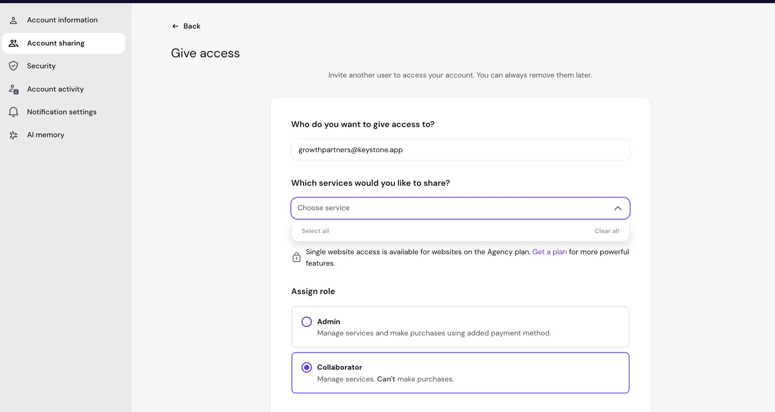Click Clear all in the service list

coord(607,231)
